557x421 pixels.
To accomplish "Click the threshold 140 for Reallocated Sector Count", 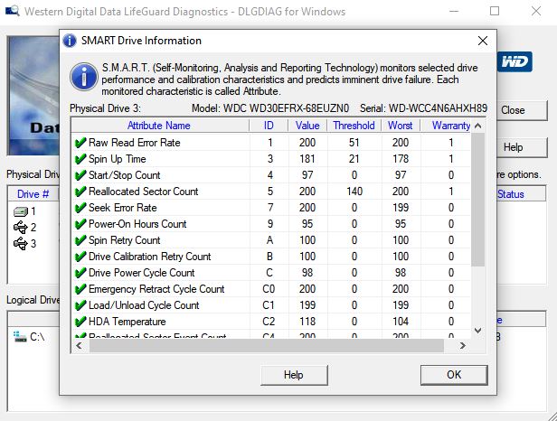I will 354,192.
